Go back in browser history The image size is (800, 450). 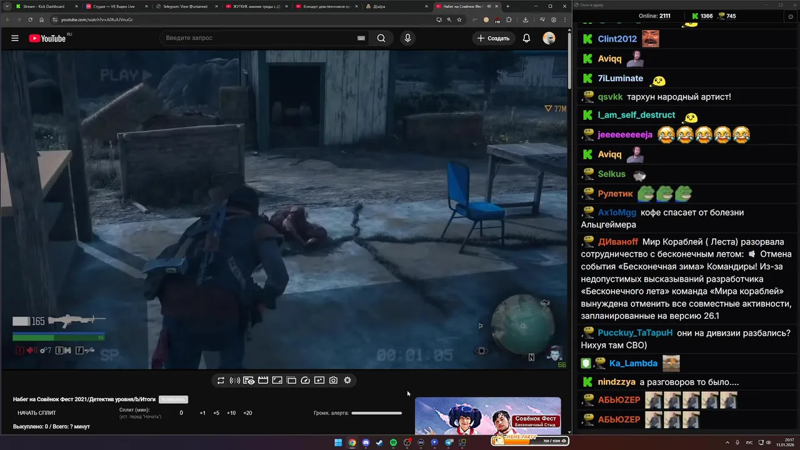coord(7,19)
